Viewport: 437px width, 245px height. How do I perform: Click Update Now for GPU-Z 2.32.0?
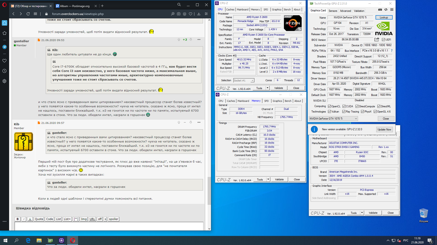384,130
